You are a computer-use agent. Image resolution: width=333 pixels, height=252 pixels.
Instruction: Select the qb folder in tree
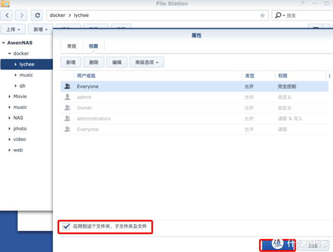pyautogui.click(x=23, y=86)
